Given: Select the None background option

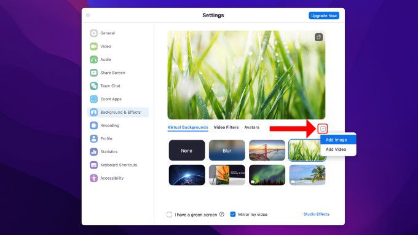Looking at the screenshot, I should click(x=187, y=151).
